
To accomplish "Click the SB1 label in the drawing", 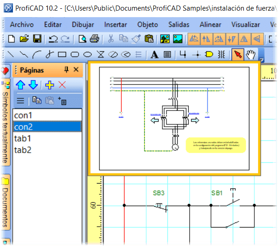I will [216, 193].
